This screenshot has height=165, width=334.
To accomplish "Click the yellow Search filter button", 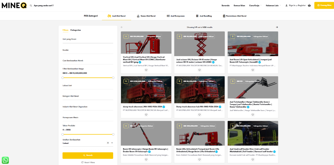I will 88,155.
